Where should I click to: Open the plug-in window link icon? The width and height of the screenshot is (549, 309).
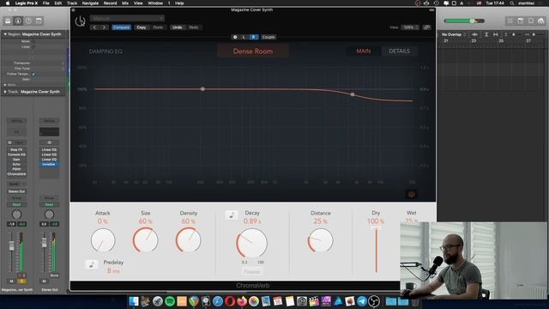coord(426,27)
